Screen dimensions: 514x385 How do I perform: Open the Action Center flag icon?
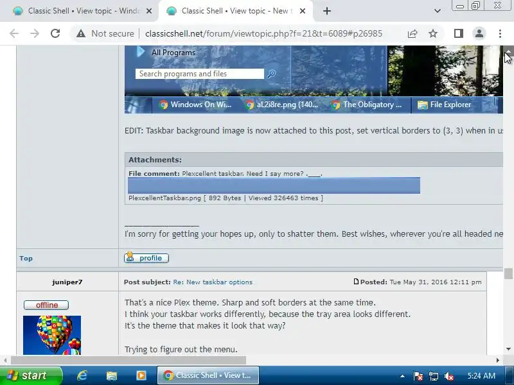click(418, 376)
